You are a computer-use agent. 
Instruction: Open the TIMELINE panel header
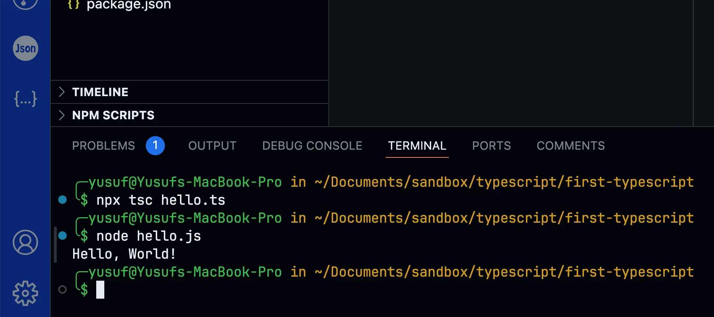(x=190, y=92)
